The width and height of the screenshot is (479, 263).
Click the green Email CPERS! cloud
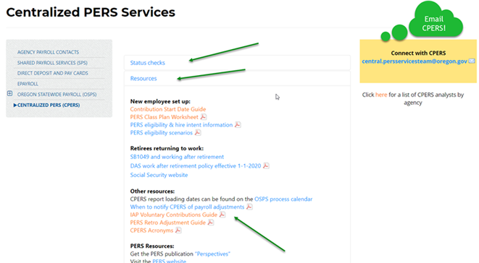(436, 20)
